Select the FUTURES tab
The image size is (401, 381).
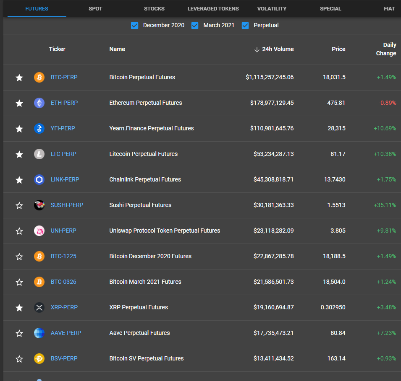[37, 9]
